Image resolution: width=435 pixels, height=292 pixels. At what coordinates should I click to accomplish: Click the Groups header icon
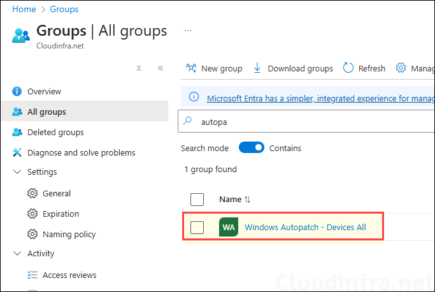click(20, 35)
